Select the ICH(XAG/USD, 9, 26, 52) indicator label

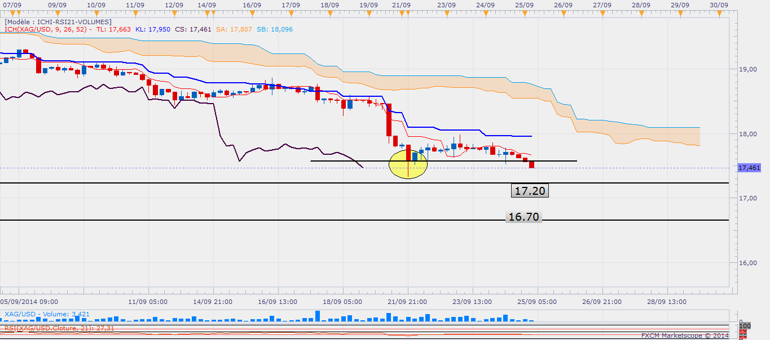click(45, 29)
